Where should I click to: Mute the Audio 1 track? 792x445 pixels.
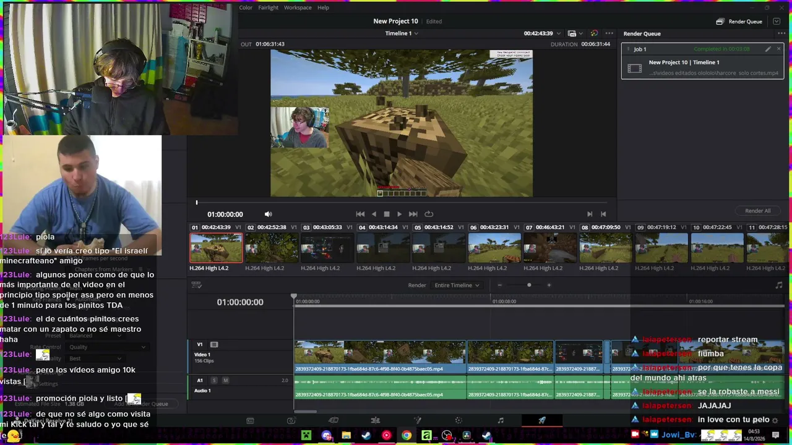pos(225,380)
